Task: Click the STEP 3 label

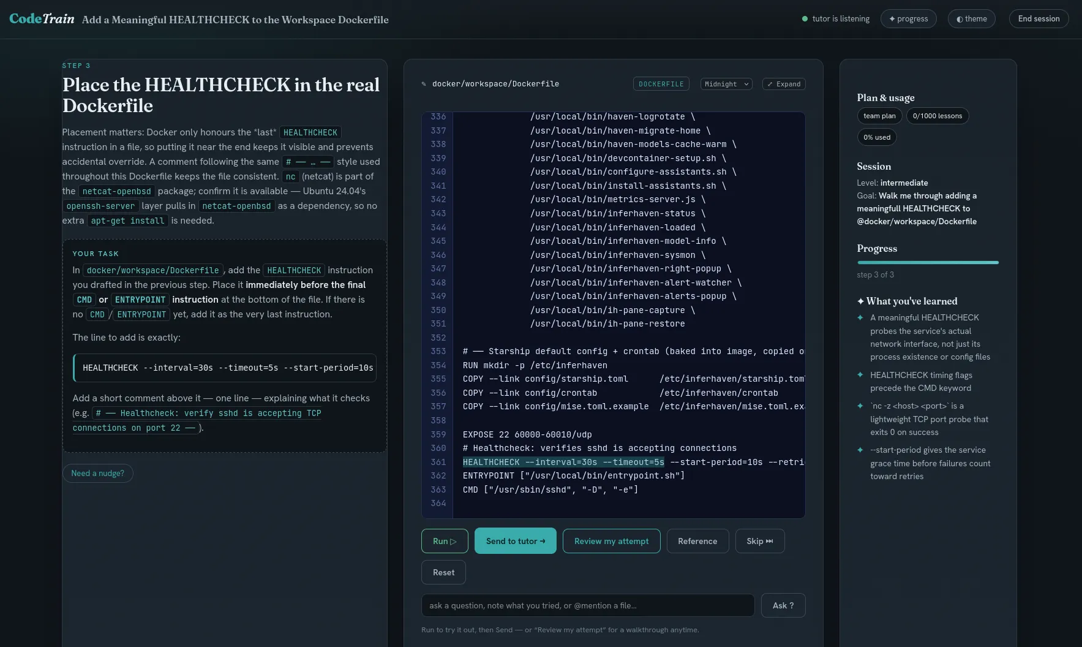Action: (x=76, y=66)
